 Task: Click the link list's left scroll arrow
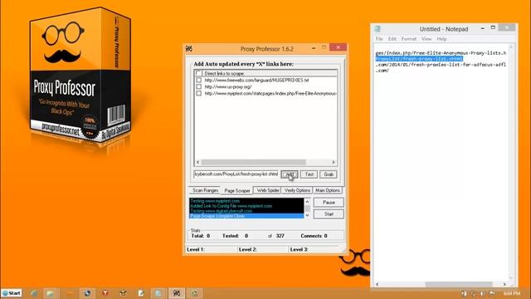point(197,163)
